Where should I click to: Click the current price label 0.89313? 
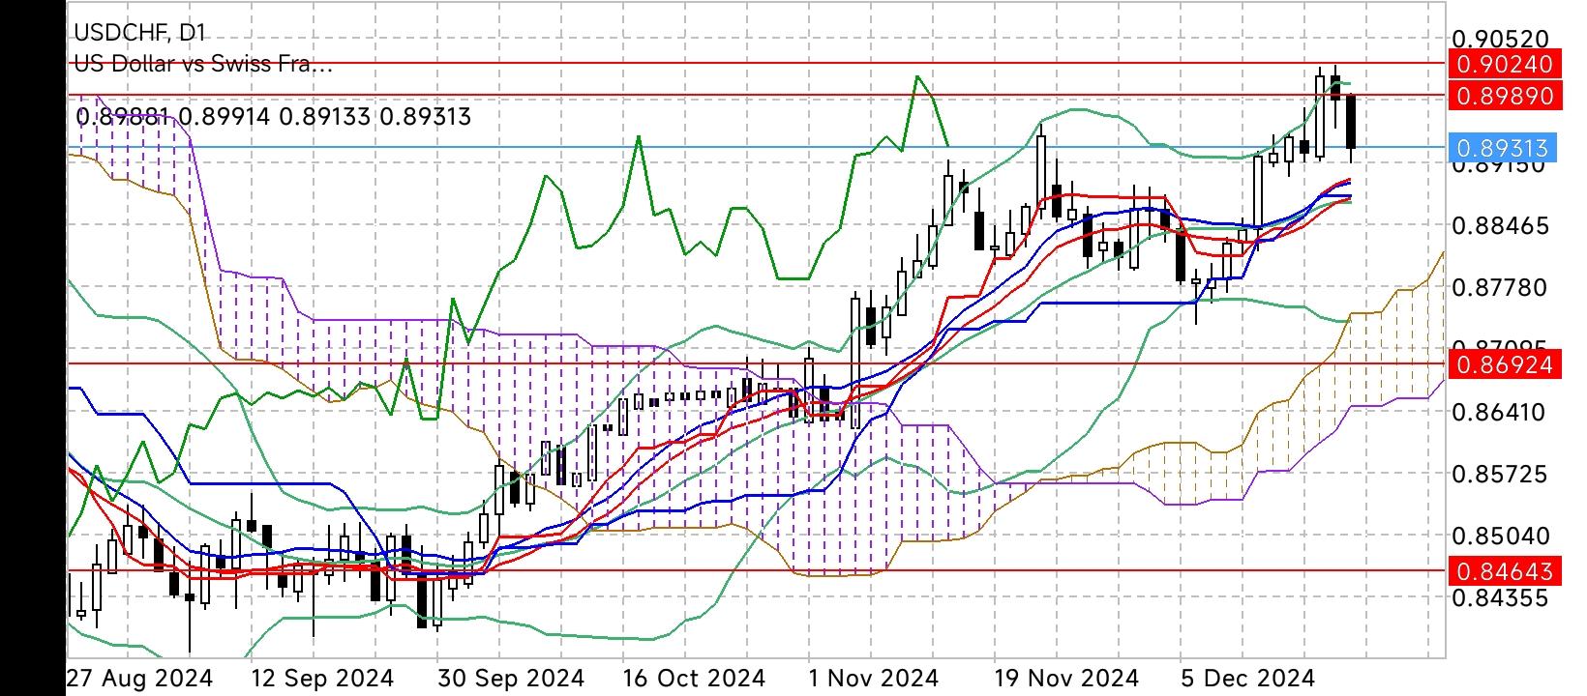[x=1502, y=148]
